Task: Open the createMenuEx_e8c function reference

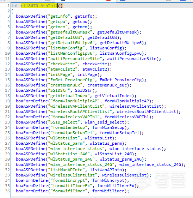Action: click(x=107, y=85)
